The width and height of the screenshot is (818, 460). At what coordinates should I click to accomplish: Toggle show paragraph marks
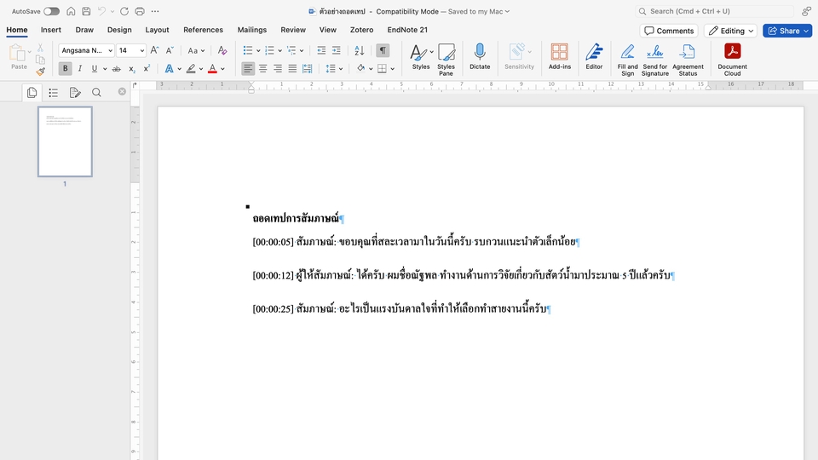(x=383, y=50)
